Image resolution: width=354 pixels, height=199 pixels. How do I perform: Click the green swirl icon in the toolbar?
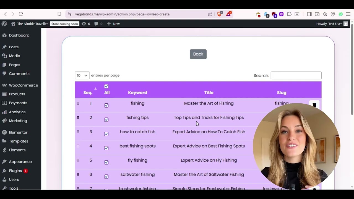pos(341,14)
